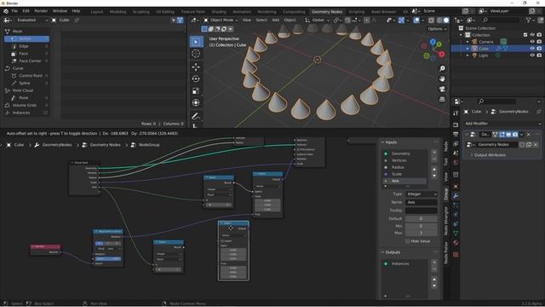Select the Scale tool in viewport toolbar
Screen dimensions: 545x307
[x=196, y=91]
